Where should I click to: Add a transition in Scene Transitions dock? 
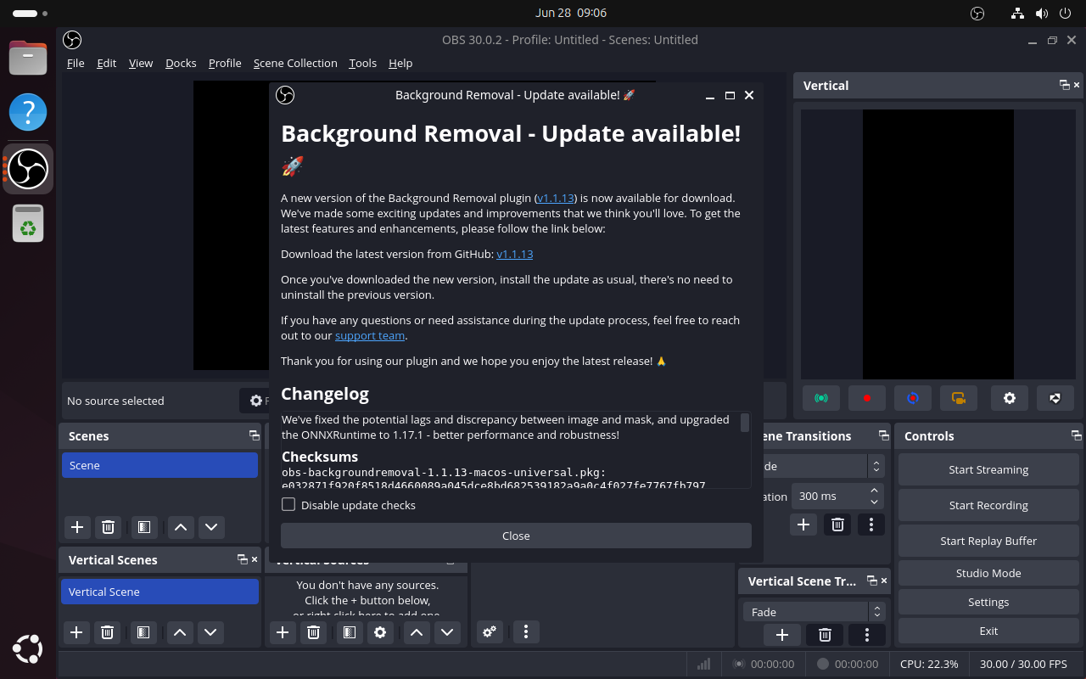803,525
